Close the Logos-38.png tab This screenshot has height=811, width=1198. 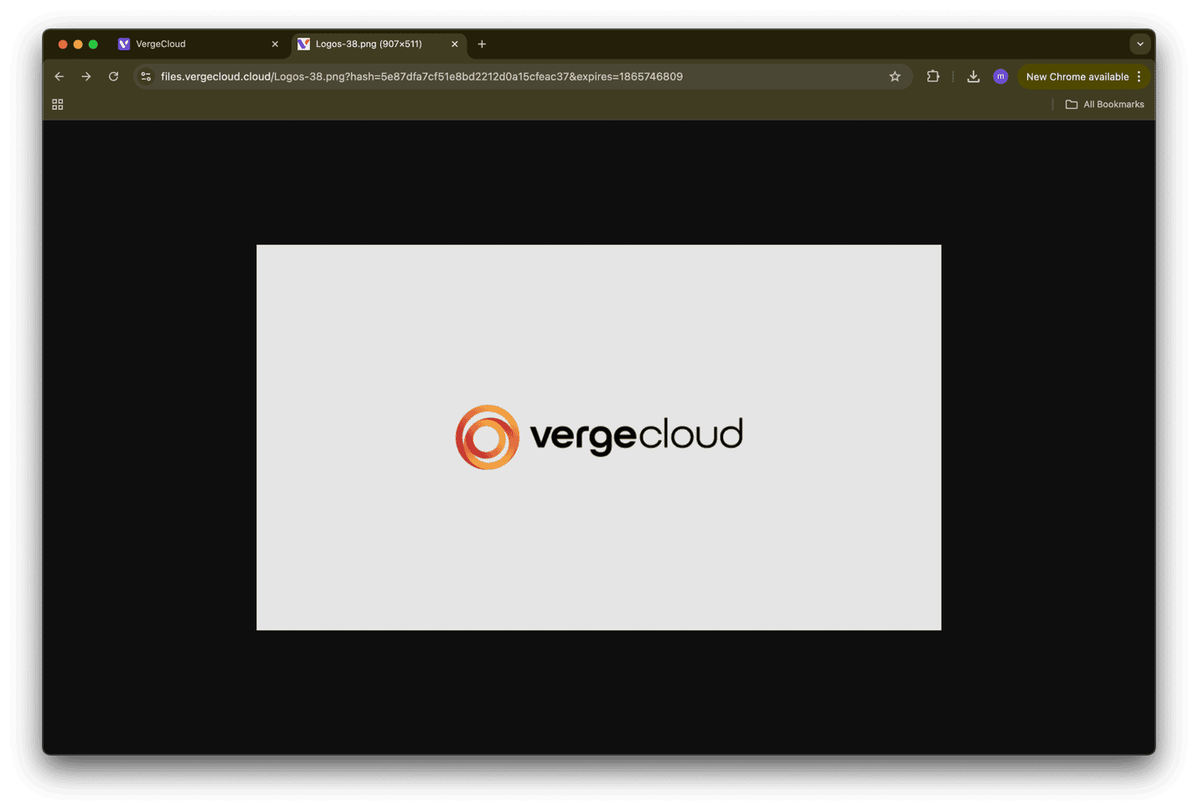(455, 44)
